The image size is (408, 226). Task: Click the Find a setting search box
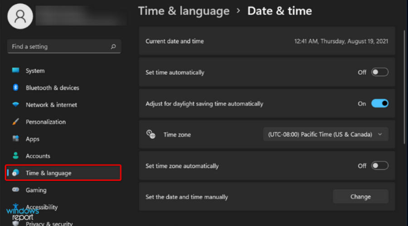tap(59, 47)
